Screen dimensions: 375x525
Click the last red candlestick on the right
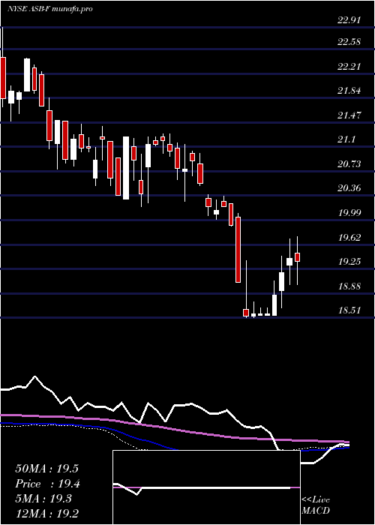click(x=297, y=257)
